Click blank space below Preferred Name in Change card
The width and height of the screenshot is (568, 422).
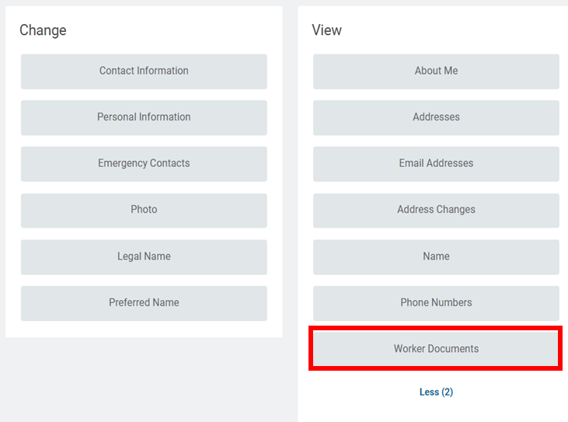(144, 329)
